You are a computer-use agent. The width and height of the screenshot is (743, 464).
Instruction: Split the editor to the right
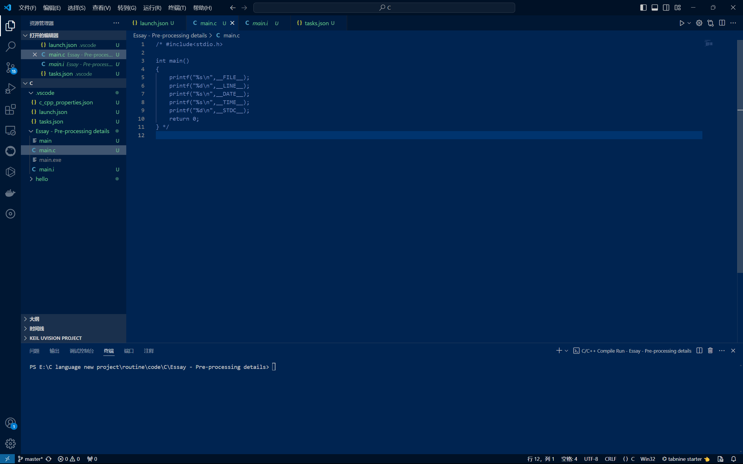click(722, 23)
